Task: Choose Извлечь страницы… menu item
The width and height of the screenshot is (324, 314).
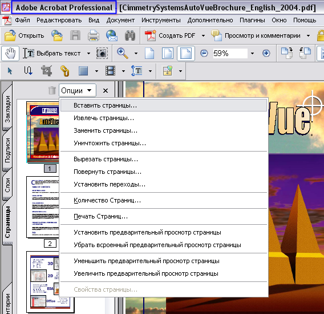Action: (x=164, y=118)
